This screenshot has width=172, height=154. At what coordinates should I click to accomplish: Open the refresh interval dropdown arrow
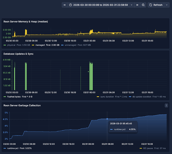click(167, 5)
